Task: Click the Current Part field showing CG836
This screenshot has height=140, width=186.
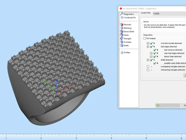Action: [169, 14]
